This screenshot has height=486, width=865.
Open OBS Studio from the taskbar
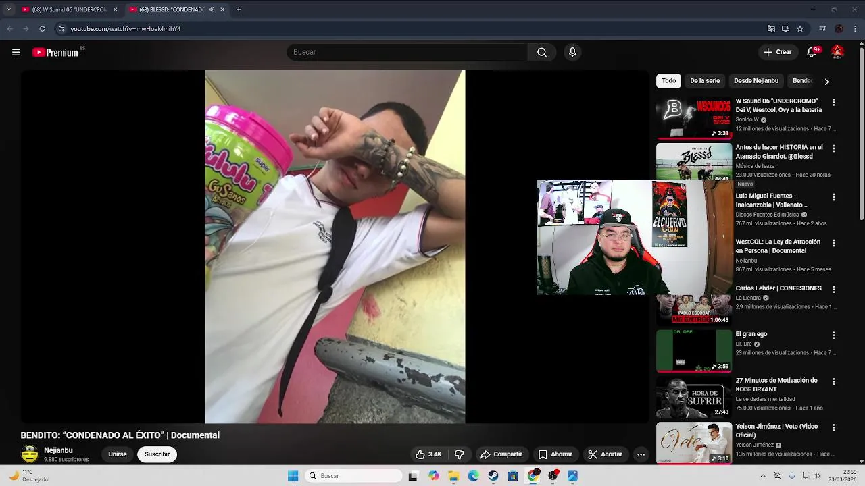click(x=553, y=476)
